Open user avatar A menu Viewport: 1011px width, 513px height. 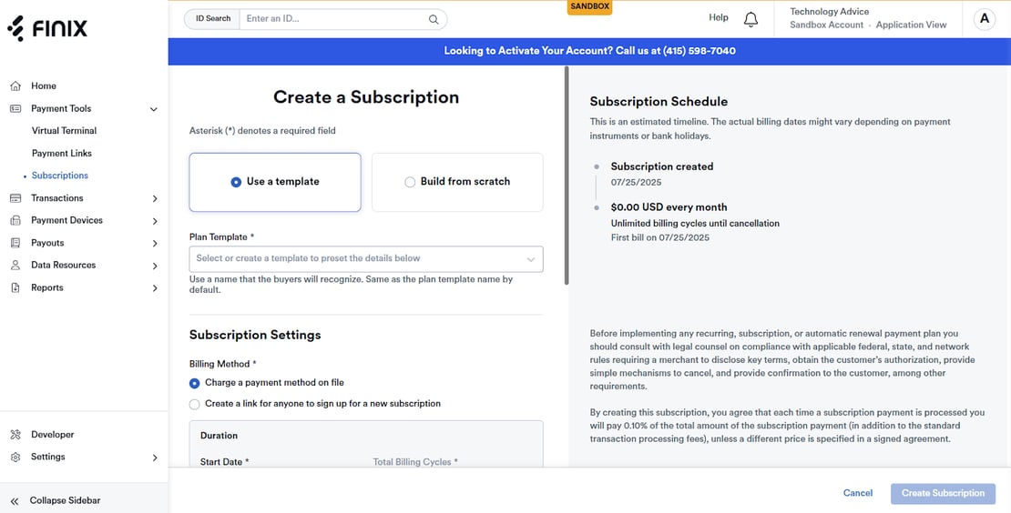[x=984, y=19]
